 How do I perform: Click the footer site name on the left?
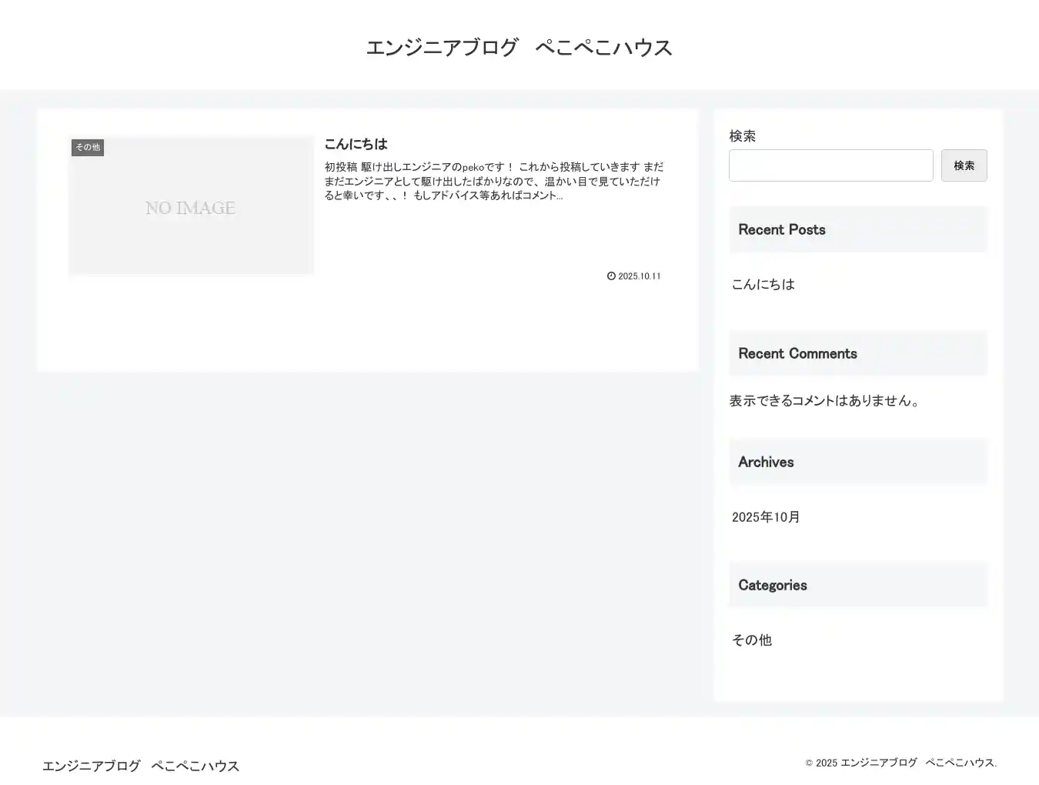141,766
